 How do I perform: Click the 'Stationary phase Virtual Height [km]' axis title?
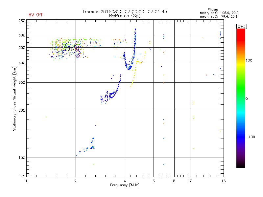coord(14,98)
